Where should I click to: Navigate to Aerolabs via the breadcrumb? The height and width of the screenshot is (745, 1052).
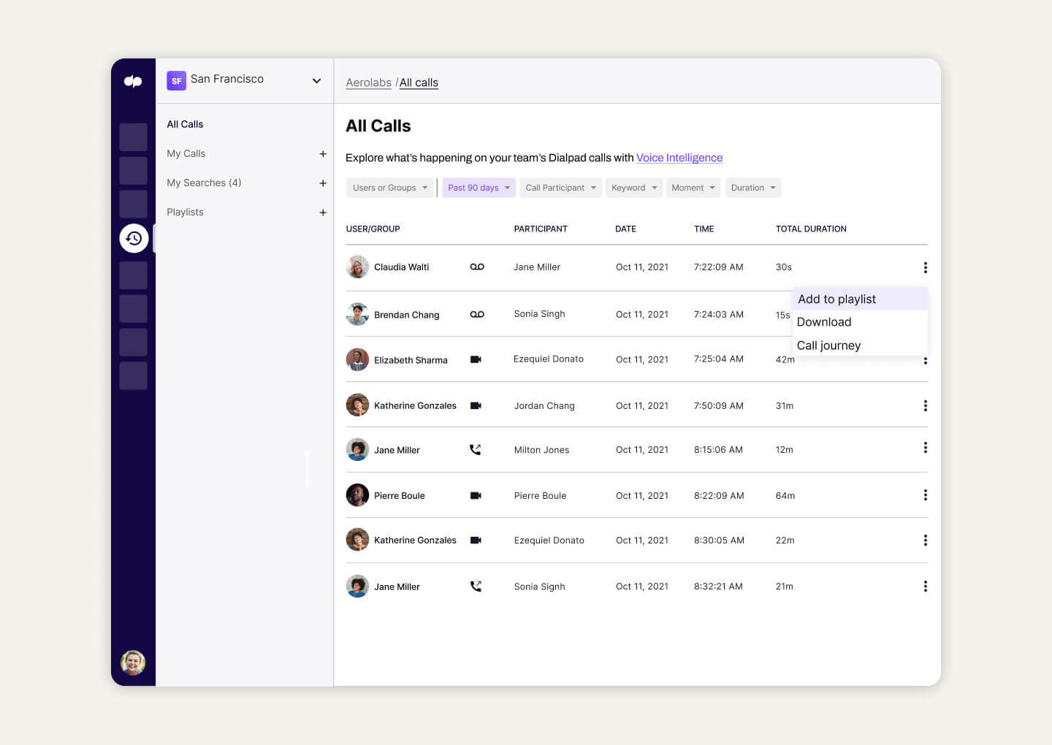(368, 83)
